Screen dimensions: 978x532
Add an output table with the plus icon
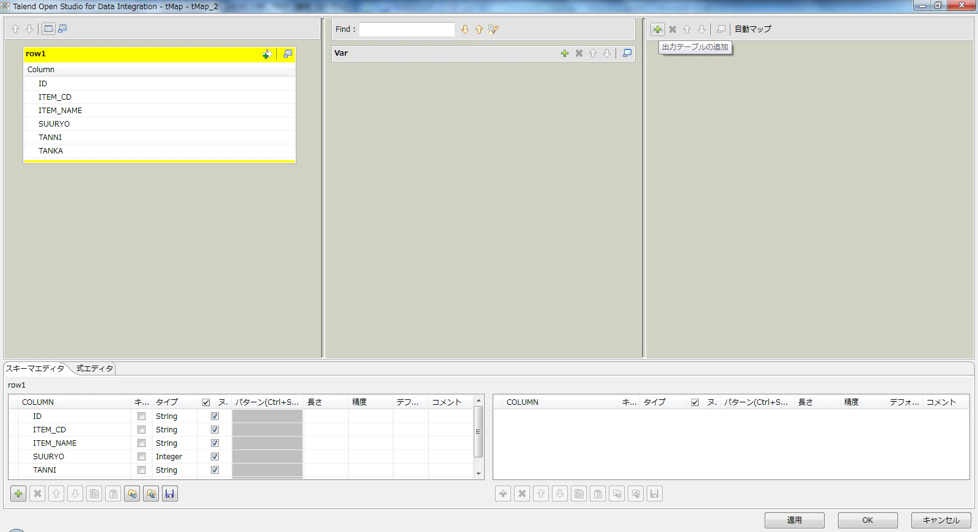658,29
